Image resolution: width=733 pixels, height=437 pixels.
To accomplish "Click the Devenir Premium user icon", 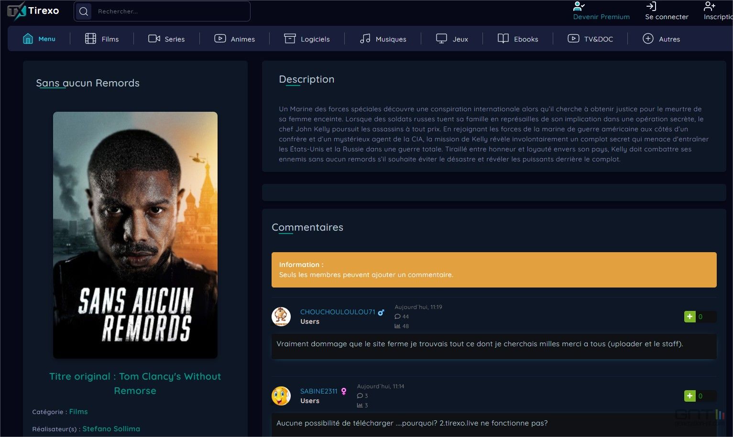I will click(579, 6).
